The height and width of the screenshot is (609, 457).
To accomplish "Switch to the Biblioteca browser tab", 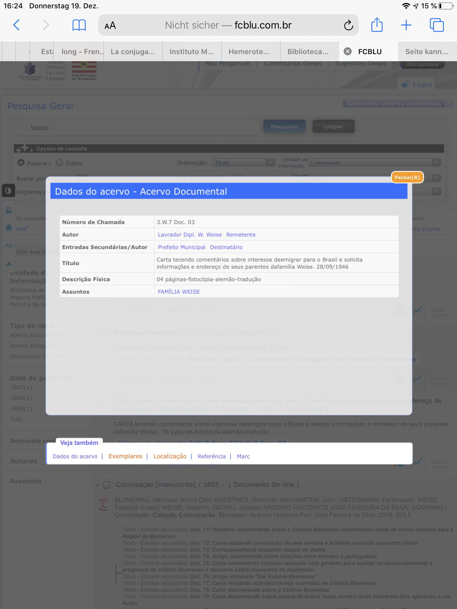I will tap(308, 51).
